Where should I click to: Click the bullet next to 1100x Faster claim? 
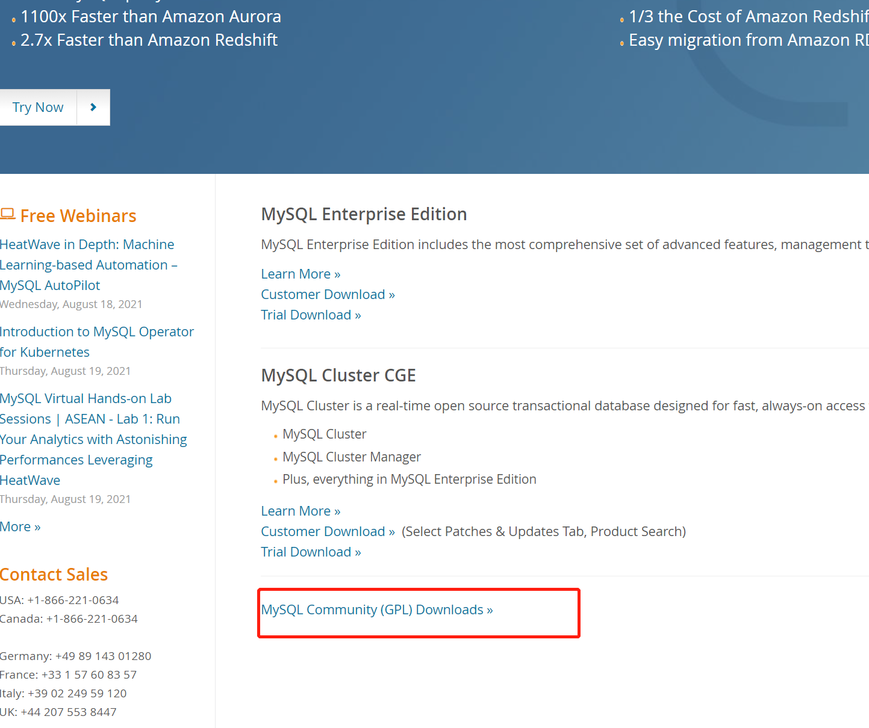pyautogui.click(x=13, y=19)
